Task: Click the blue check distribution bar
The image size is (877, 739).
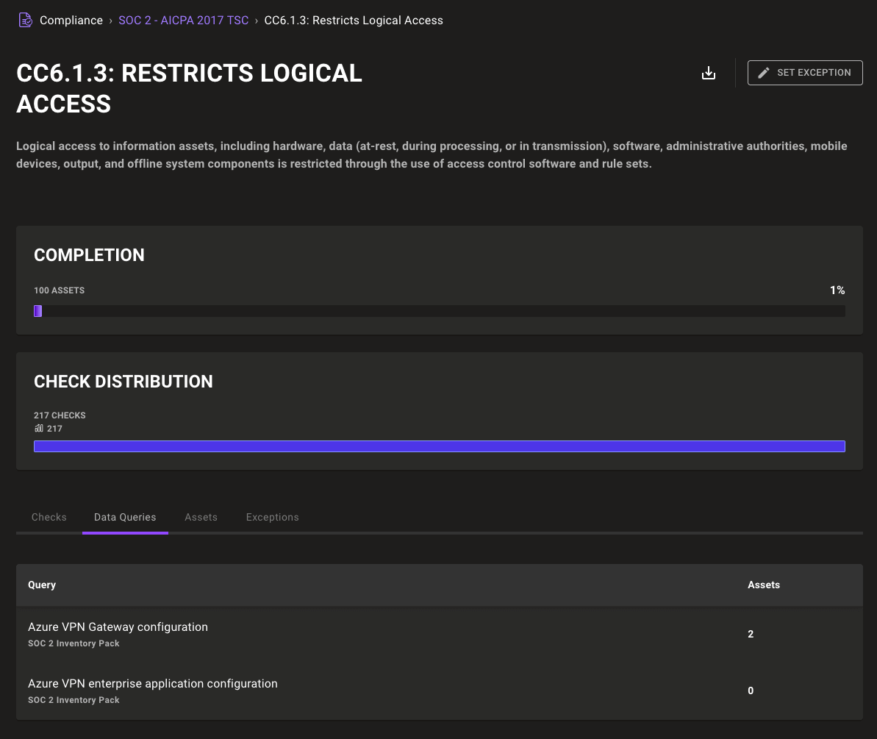Action: click(438, 446)
